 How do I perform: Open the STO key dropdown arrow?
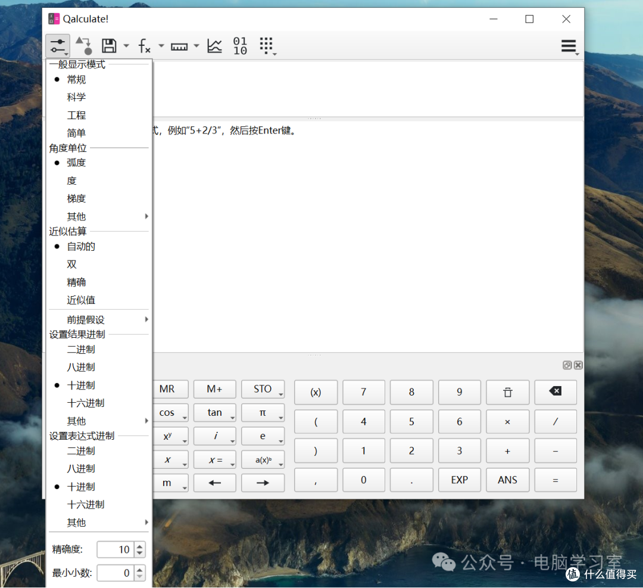[281, 394]
